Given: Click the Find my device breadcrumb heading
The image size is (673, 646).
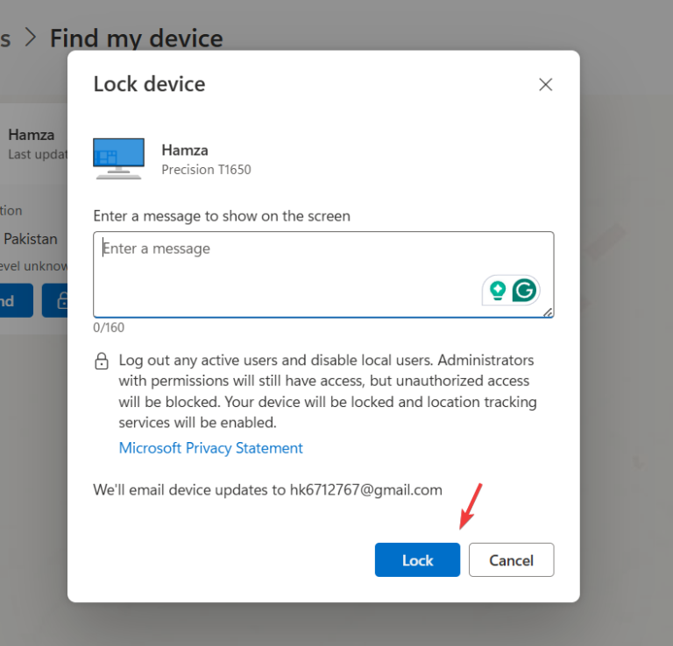Looking at the screenshot, I should 137,39.
